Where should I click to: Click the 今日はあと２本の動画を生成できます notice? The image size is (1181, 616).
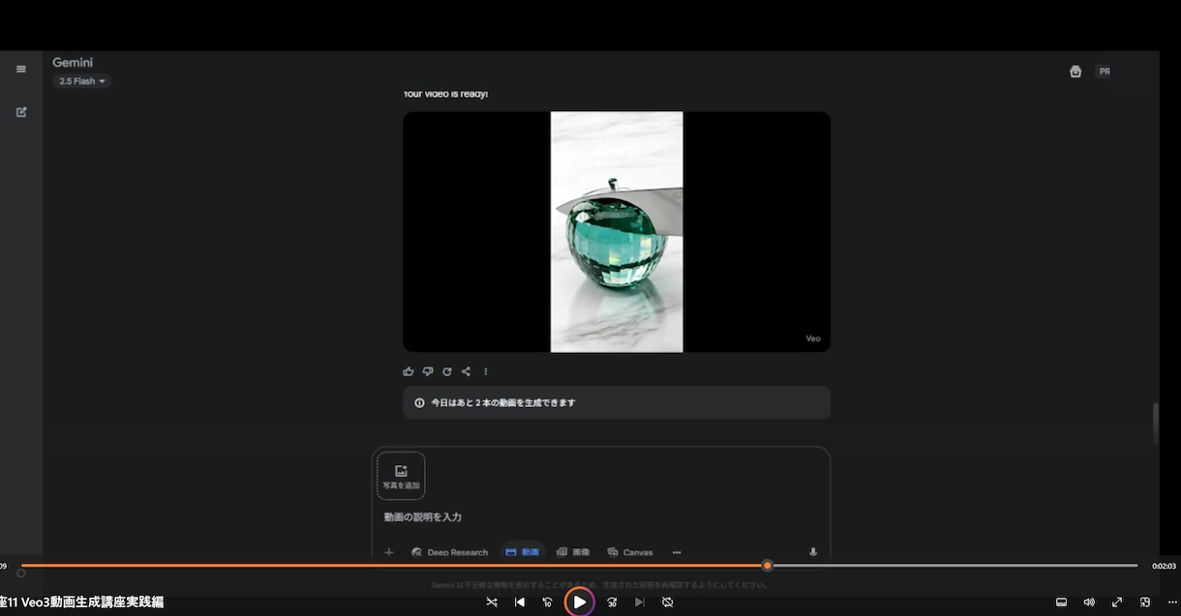point(617,402)
